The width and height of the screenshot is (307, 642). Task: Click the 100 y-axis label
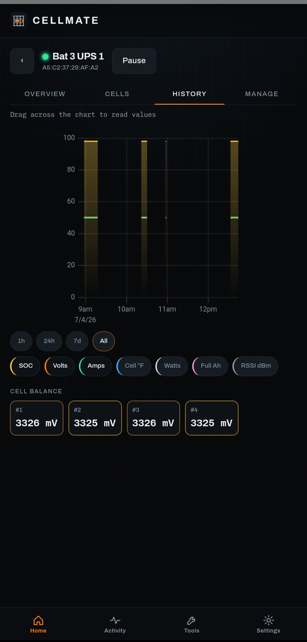coord(69,138)
